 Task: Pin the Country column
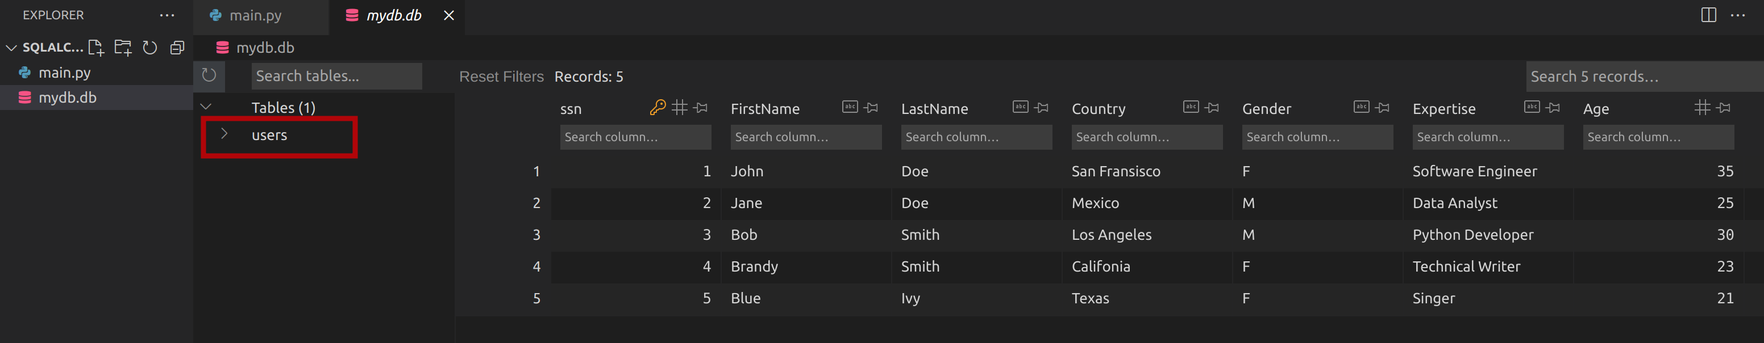click(1212, 107)
